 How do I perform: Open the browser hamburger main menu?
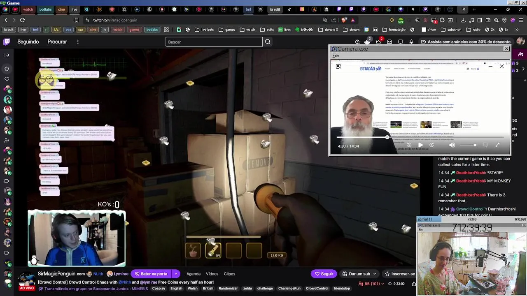521,20
